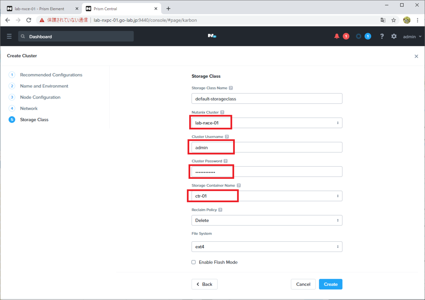Screen dimensions: 425x300
Task: Click the browser back arrow
Action: [x=8, y=20]
